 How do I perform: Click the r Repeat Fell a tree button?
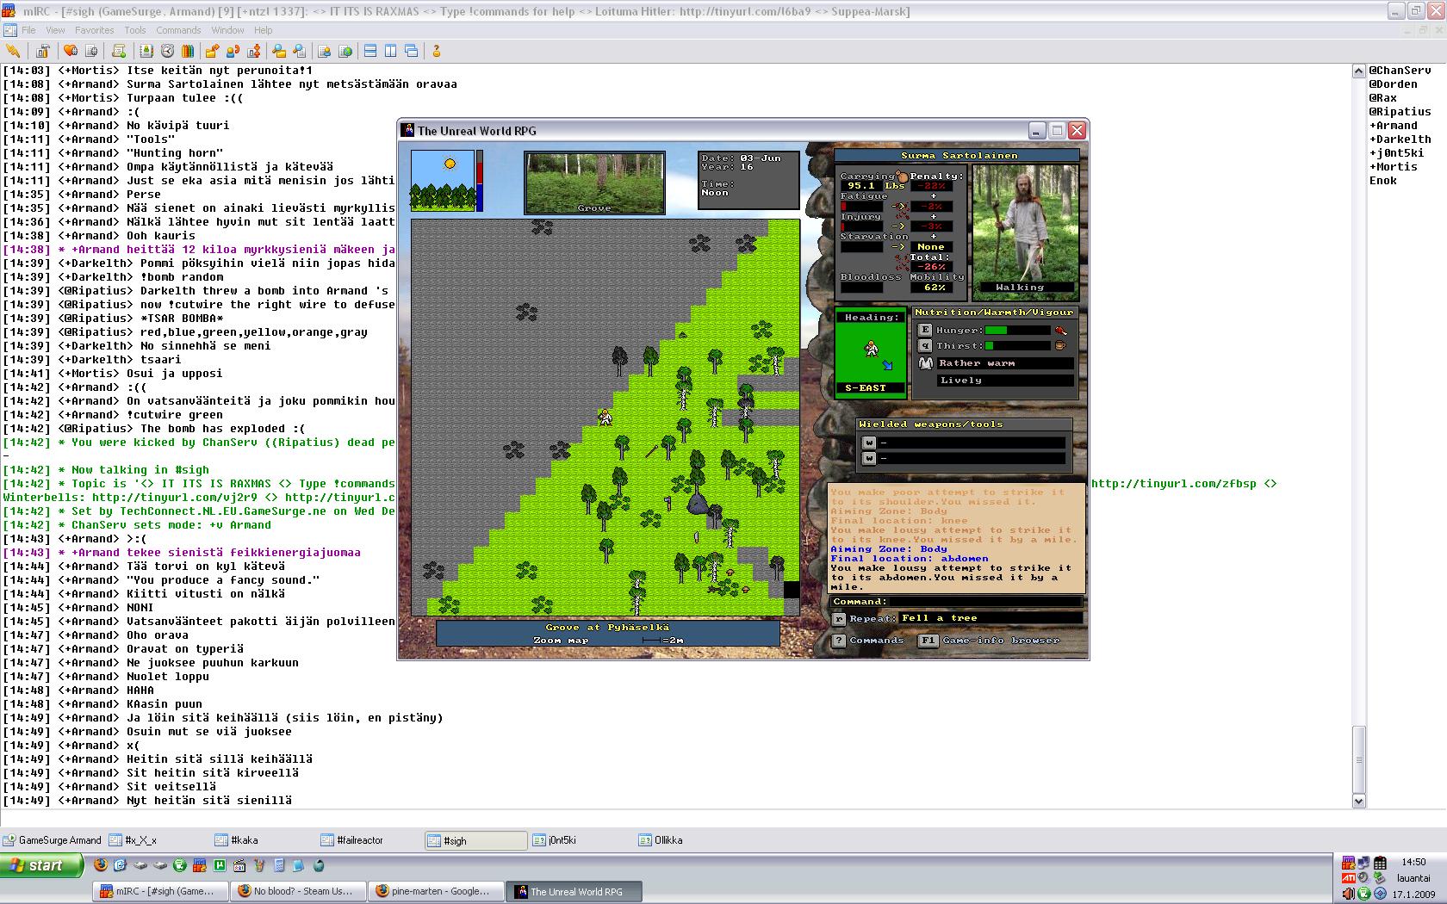click(x=838, y=618)
